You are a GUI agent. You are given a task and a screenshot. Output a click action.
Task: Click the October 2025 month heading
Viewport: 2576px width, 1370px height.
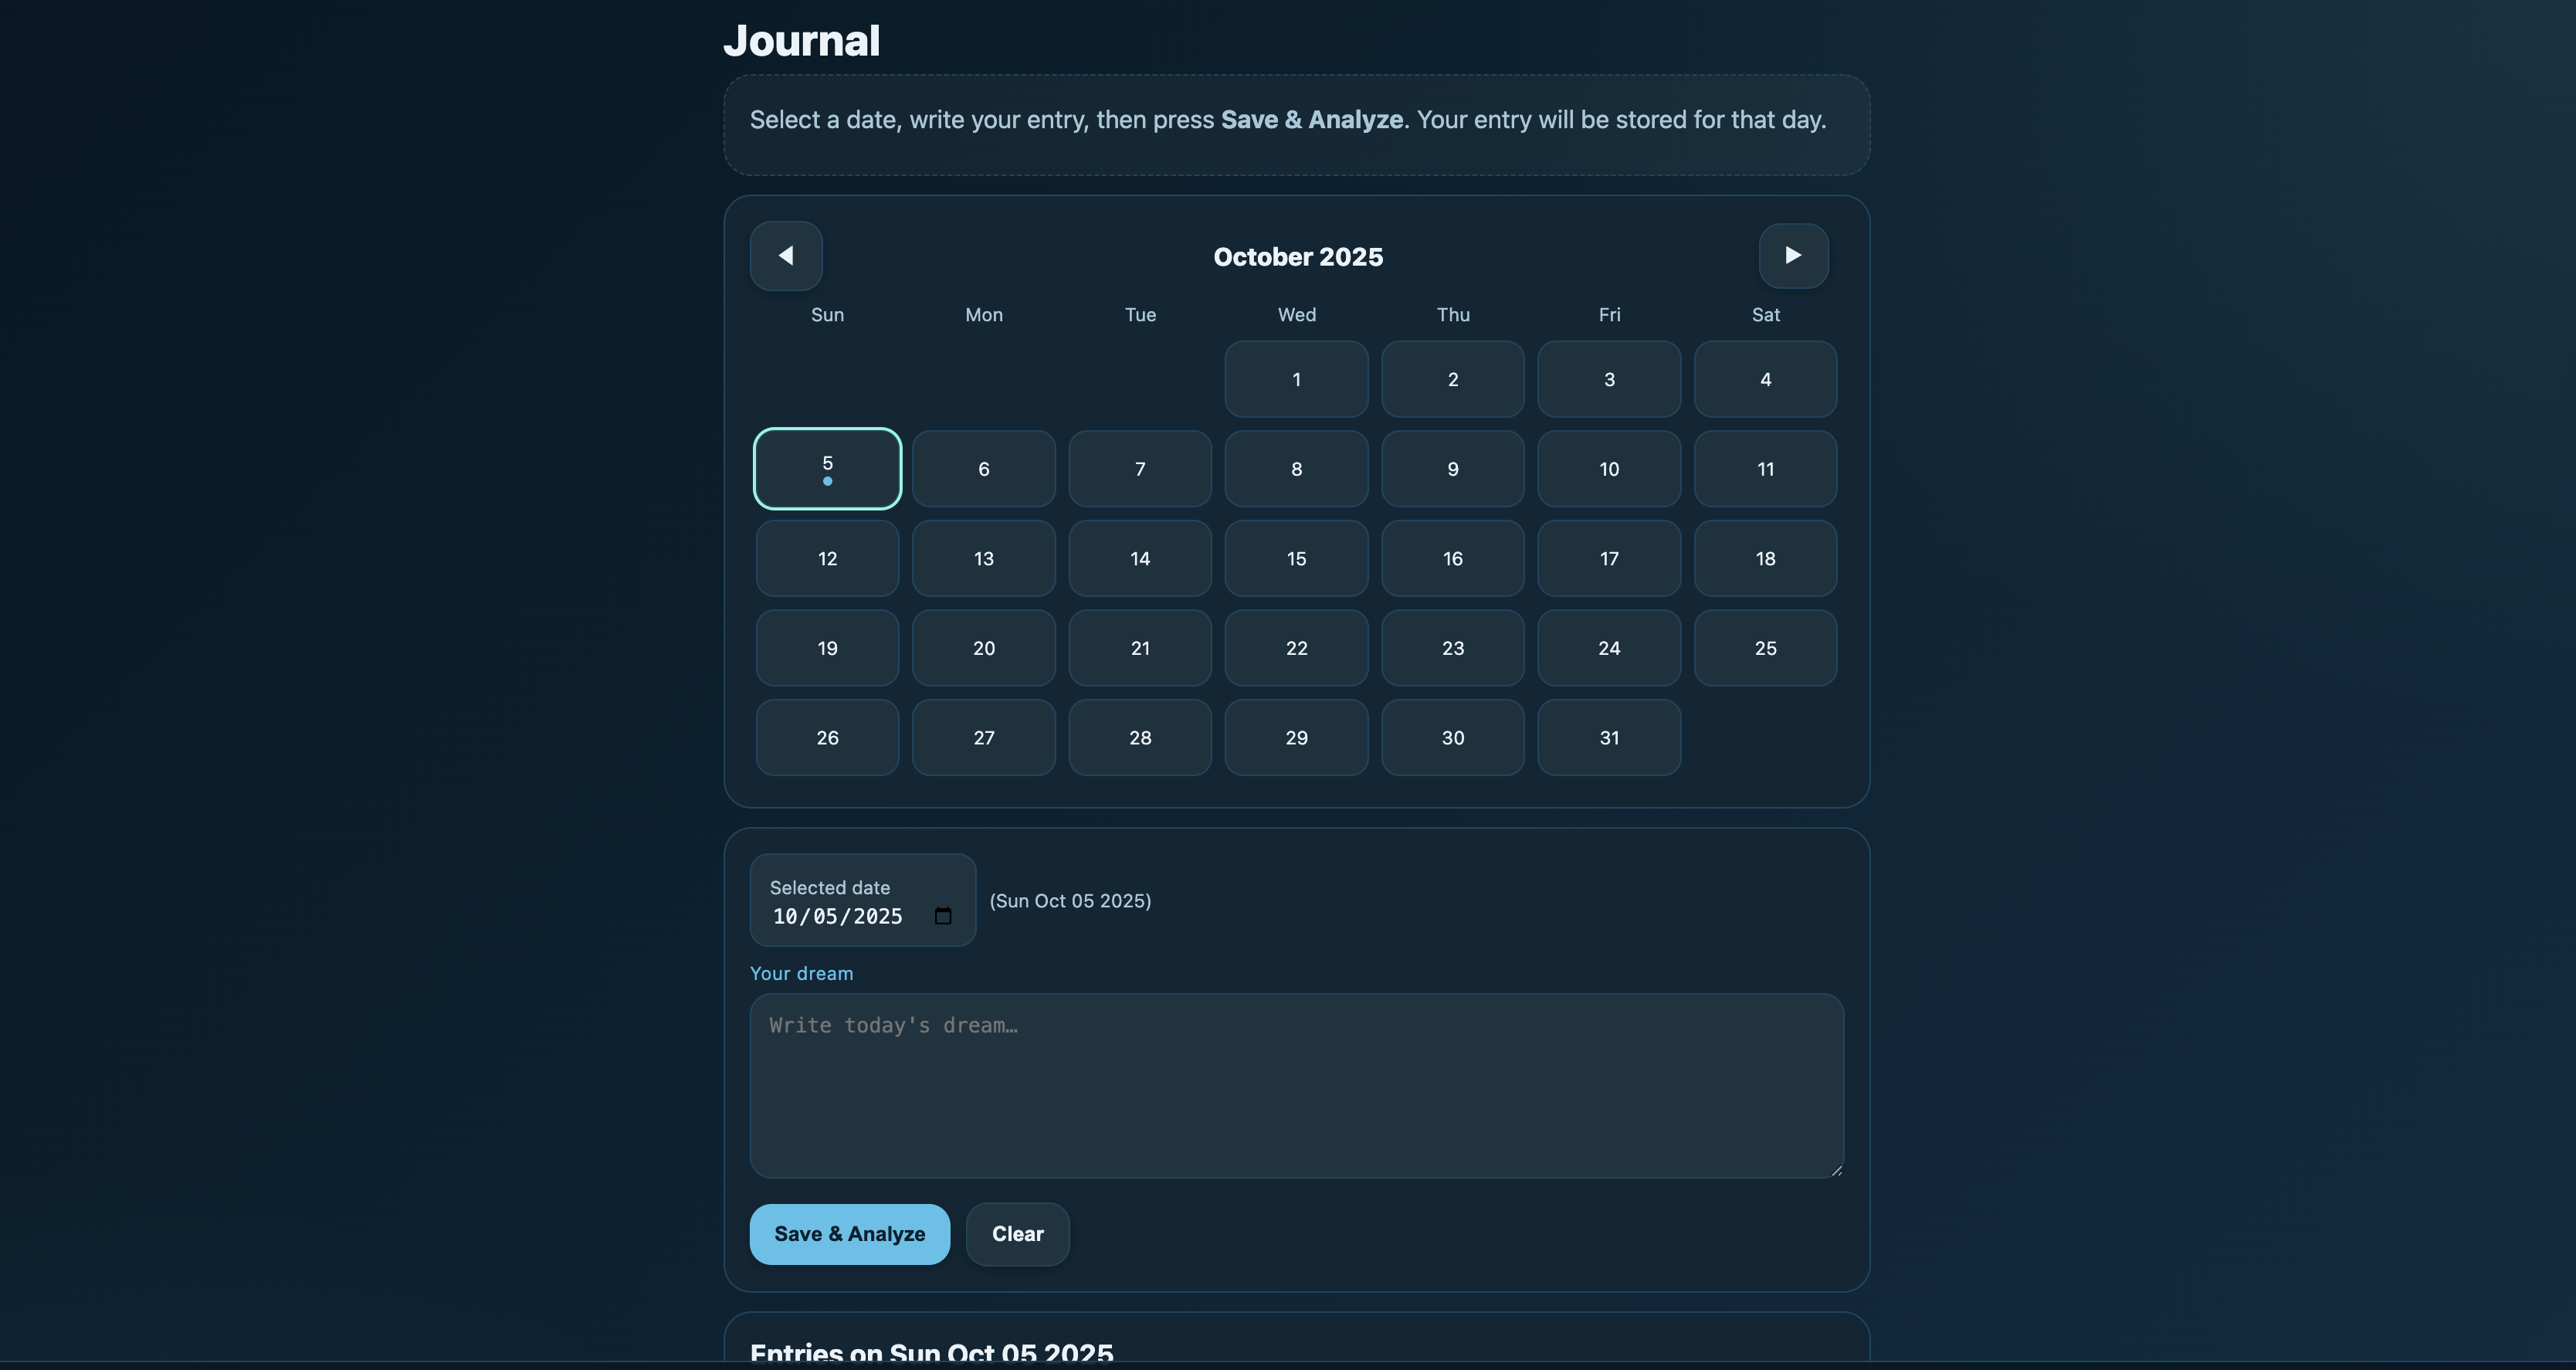pyautogui.click(x=1297, y=257)
